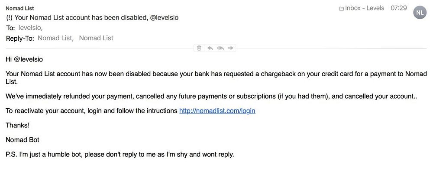Click the Reply All double-arrow icon
The height and width of the screenshot is (188, 433).
(x=220, y=48)
